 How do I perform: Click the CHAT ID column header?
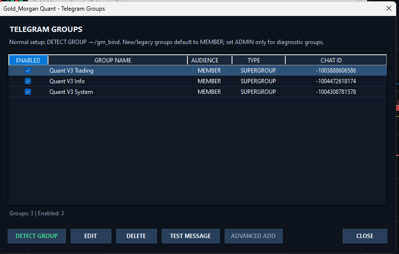(336, 60)
